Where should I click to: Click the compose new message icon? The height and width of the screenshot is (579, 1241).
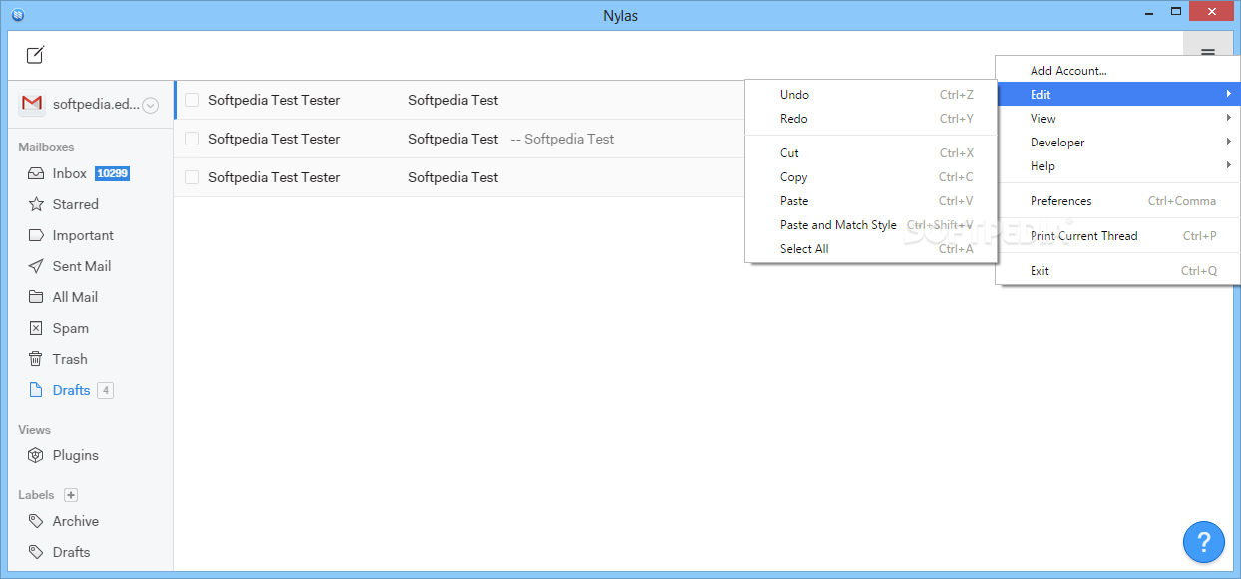click(x=35, y=55)
